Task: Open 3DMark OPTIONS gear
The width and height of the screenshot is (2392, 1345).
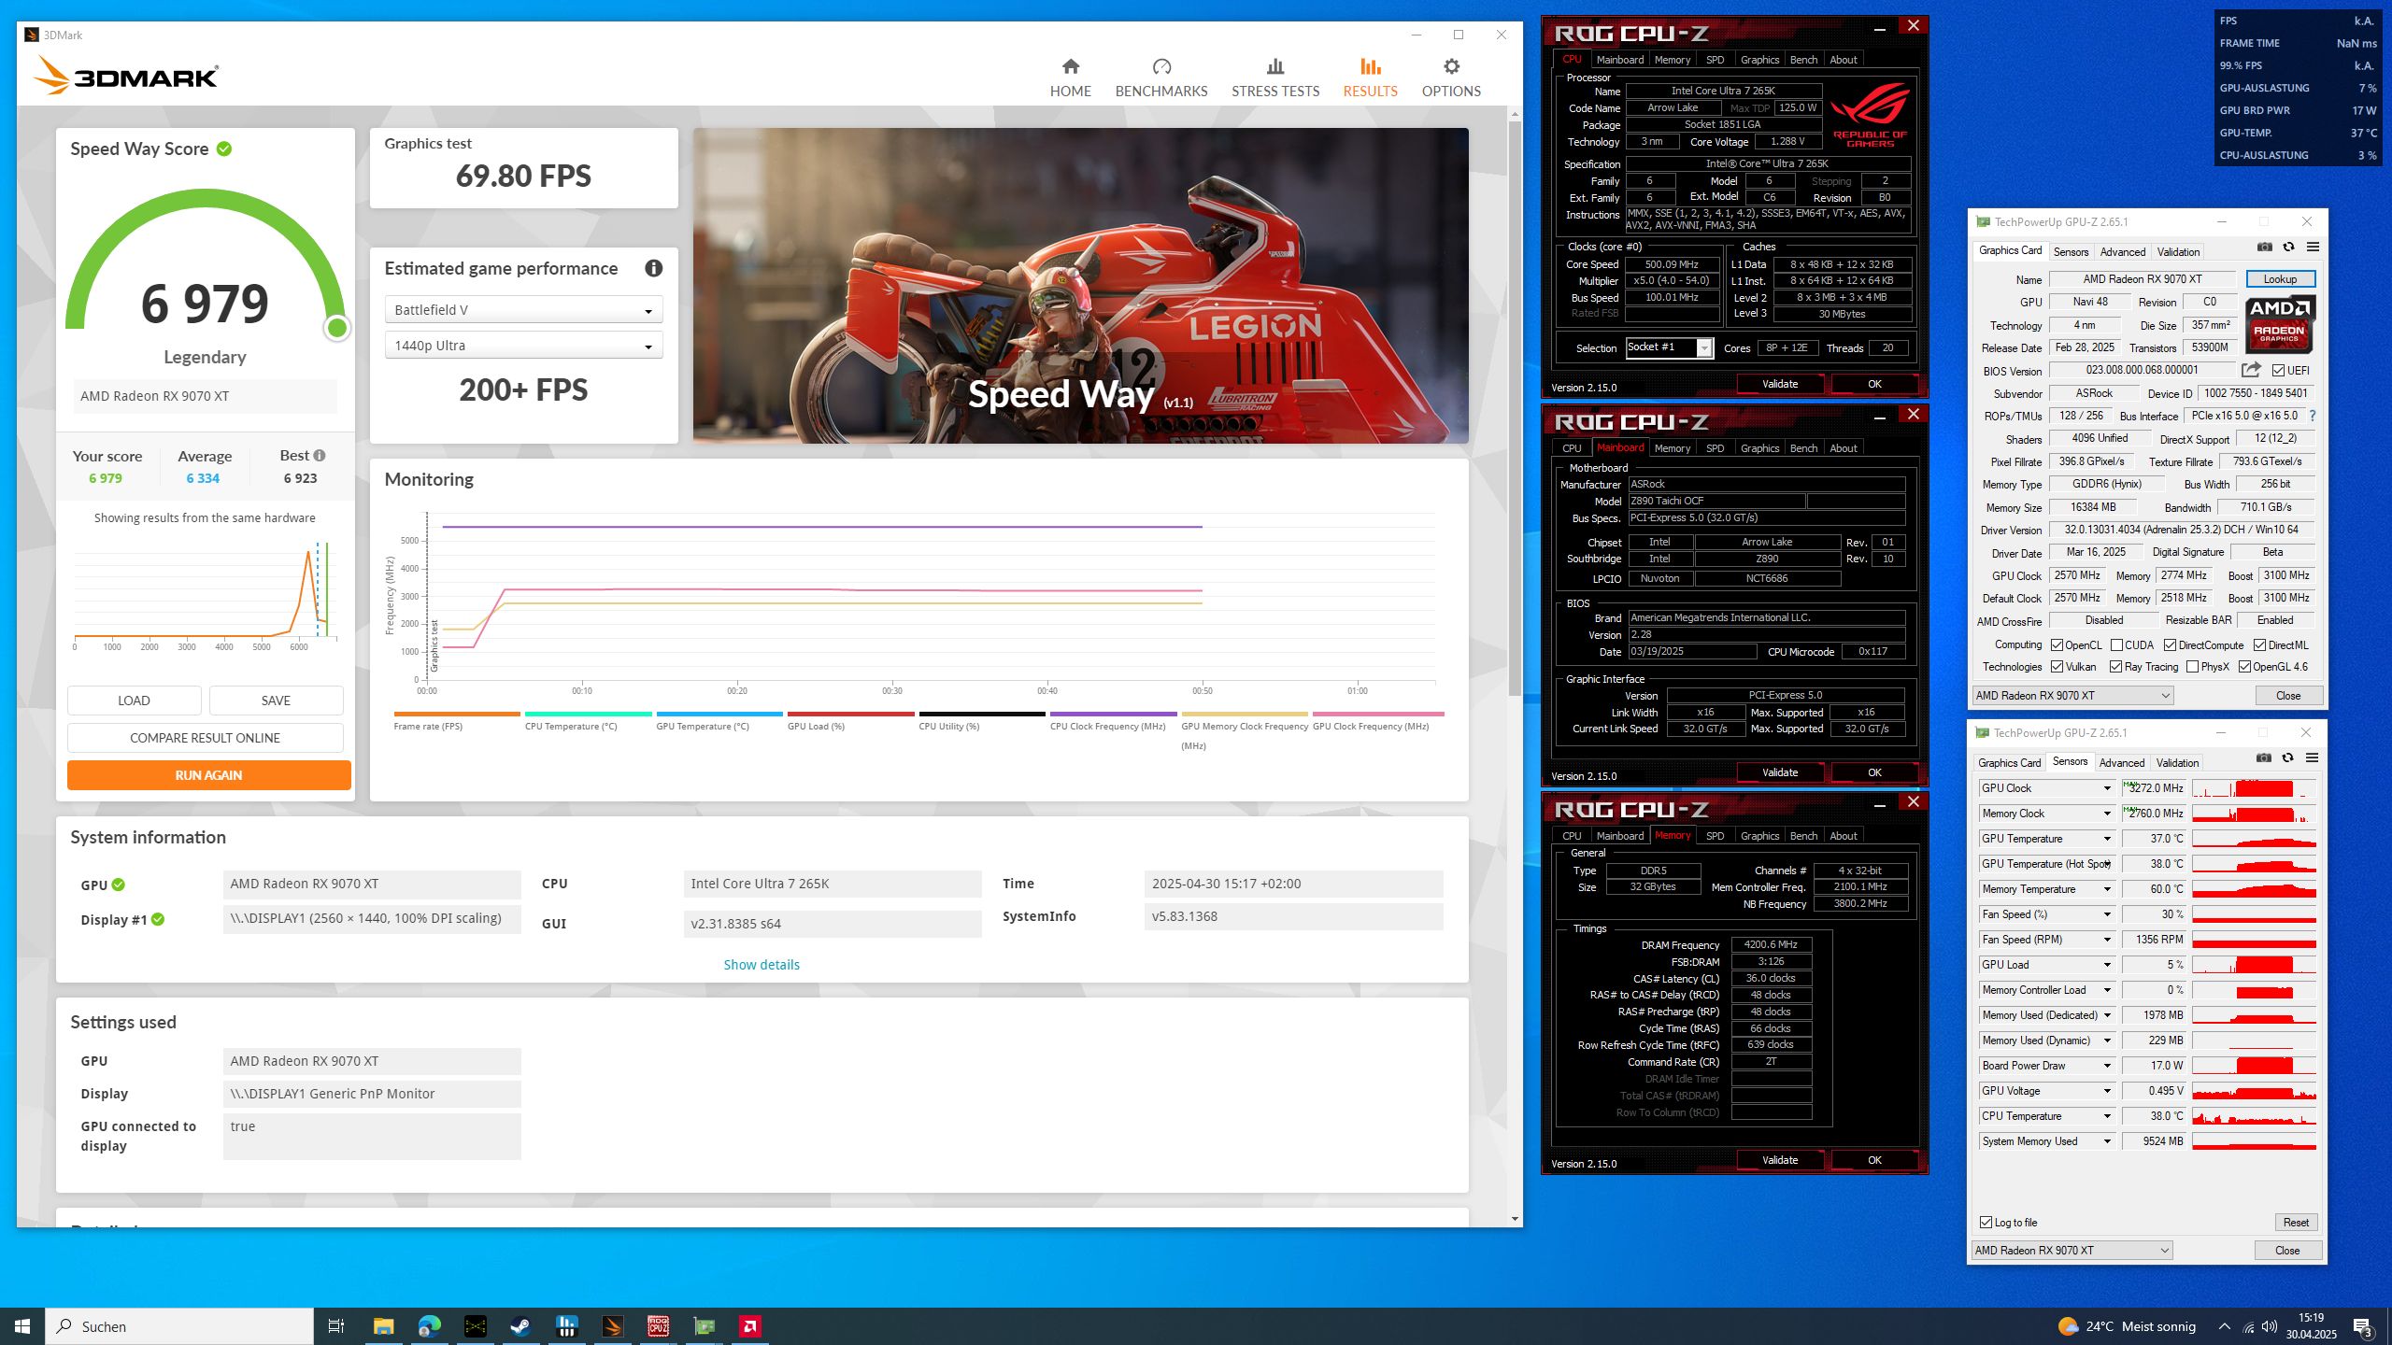Action: (1451, 78)
